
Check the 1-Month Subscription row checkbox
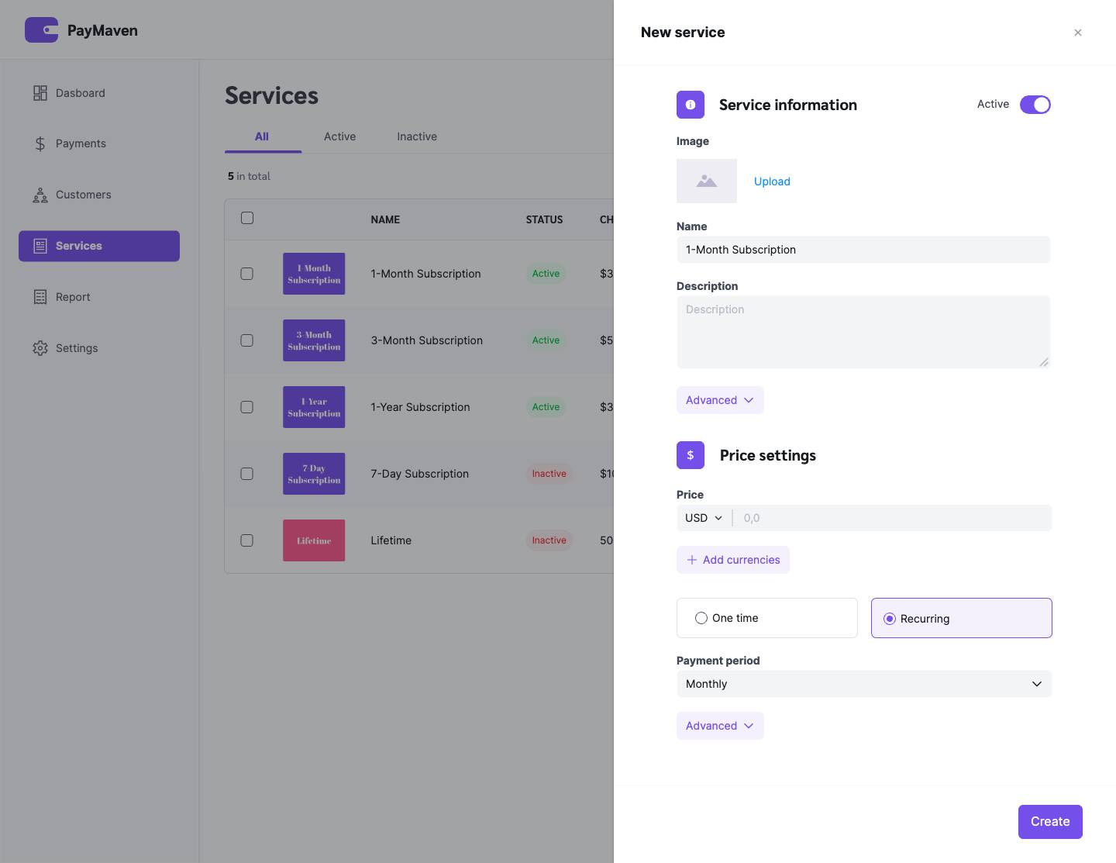tap(246, 274)
